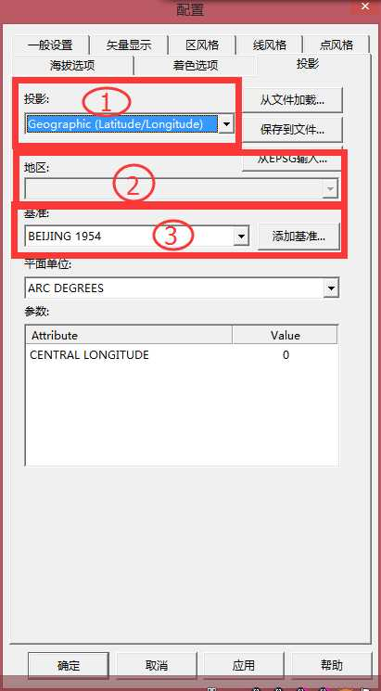This screenshot has height=691, width=381.
Task: Select the 投影 tab
Action: point(308,64)
